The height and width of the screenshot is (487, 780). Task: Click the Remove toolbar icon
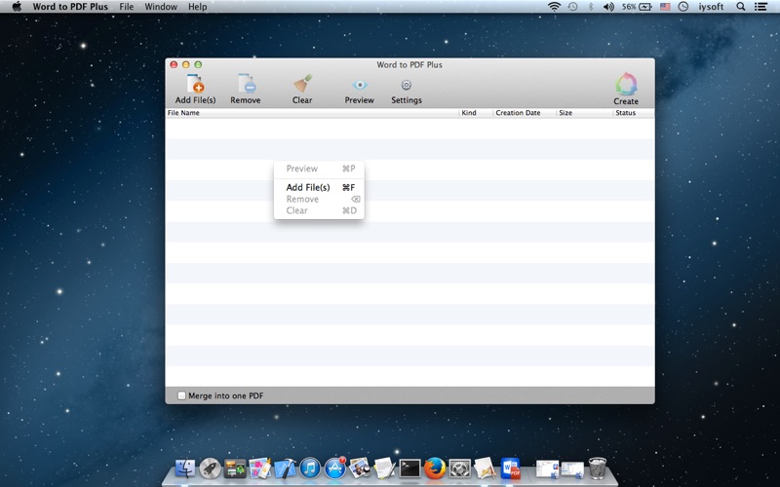[247, 84]
